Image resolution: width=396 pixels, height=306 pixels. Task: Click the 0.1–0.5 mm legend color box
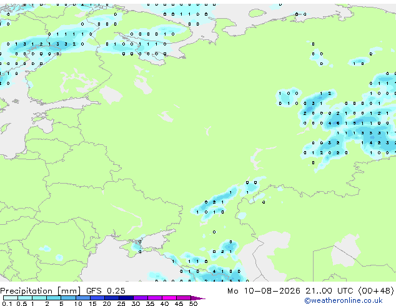tap(11, 298)
